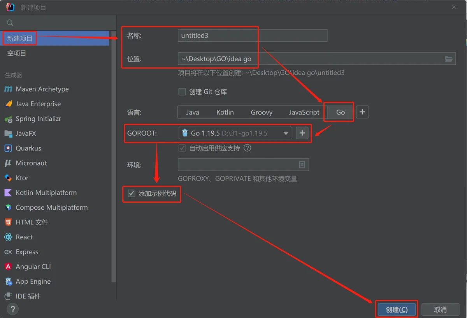Choose Spring Initializr generator
Viewport: 467px width, 318px height.
click(54, 119)
